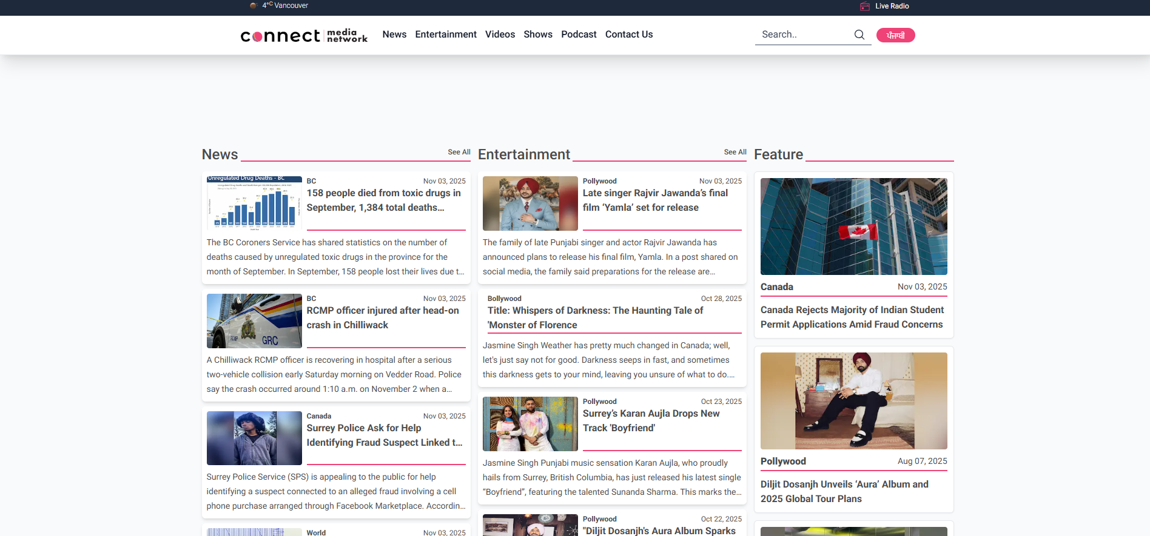Click See All in Entertainment section
The width and height of the screenshot is (1150, 536).
[735, 152]
